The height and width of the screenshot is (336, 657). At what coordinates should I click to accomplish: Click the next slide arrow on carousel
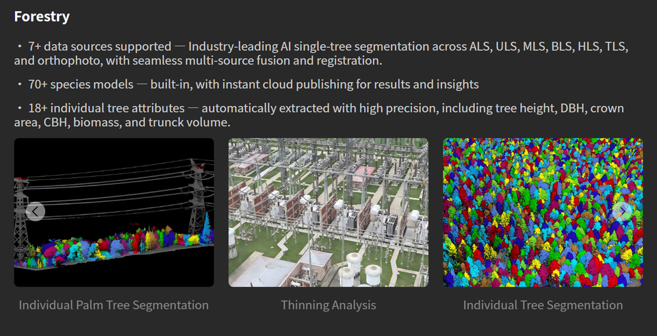click(622, 211)
